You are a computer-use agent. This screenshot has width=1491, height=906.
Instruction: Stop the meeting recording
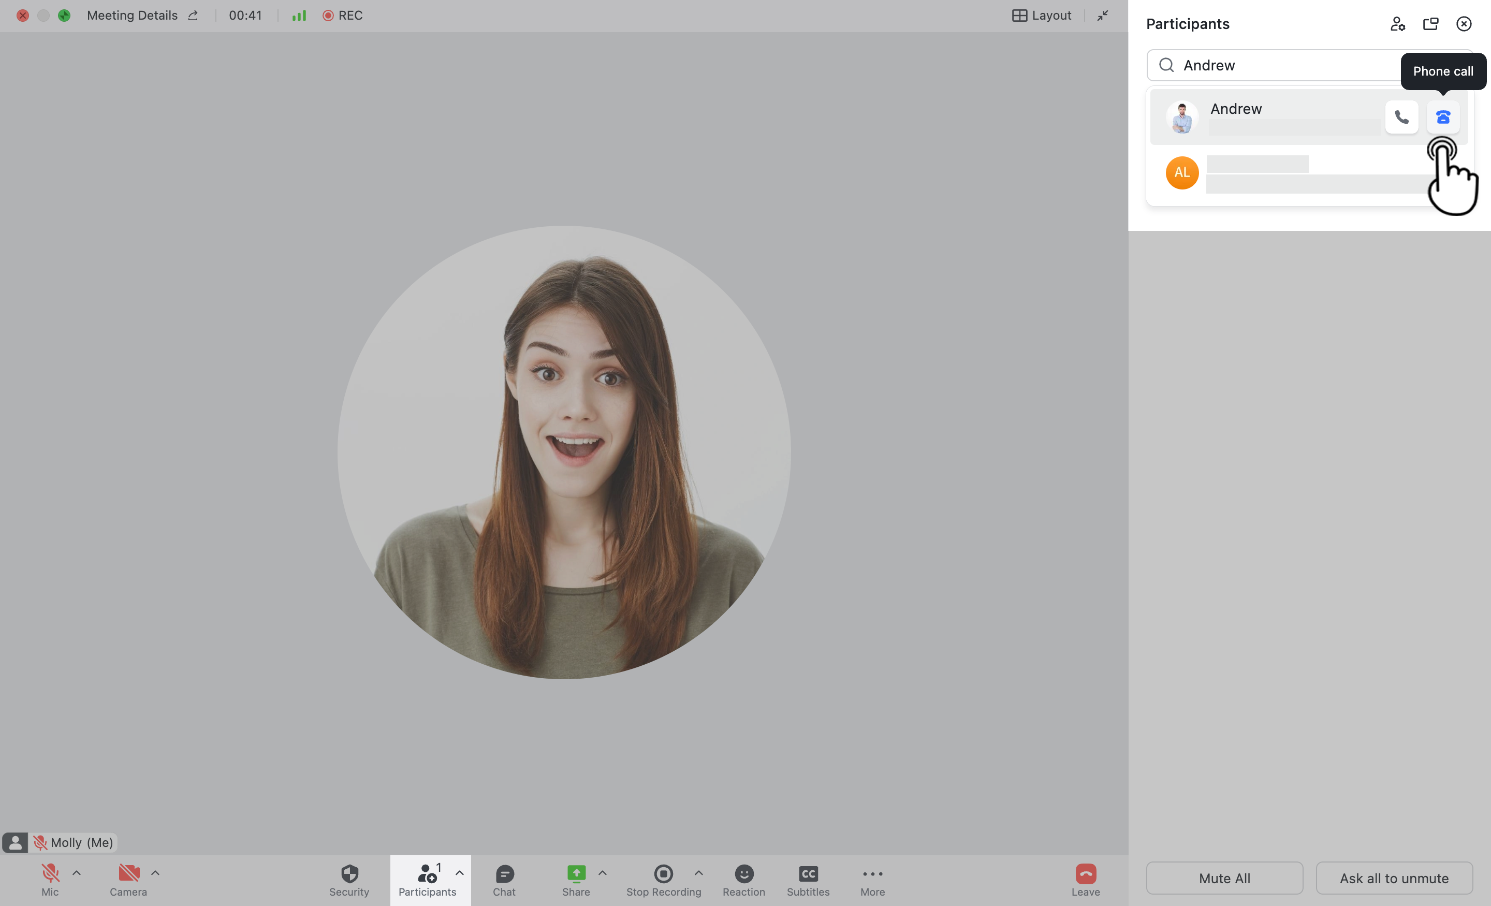[663, 873]
